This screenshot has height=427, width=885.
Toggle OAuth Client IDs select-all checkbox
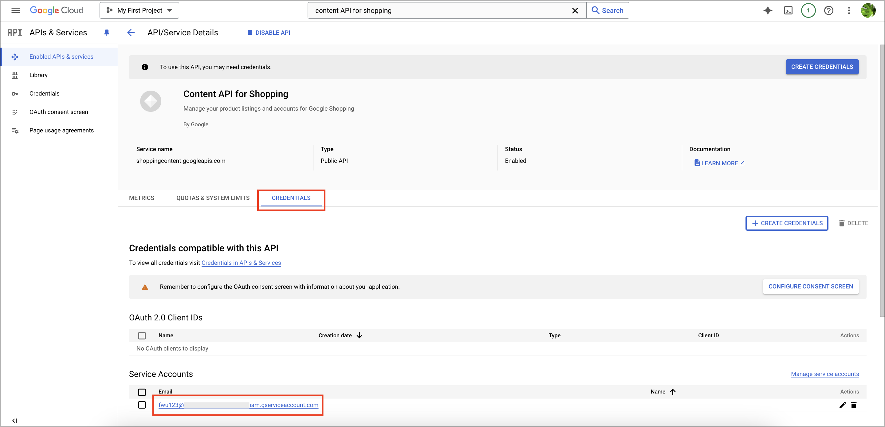pos(142,336)
